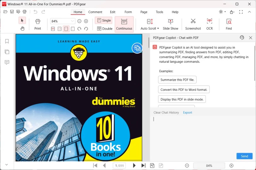Choose fit height view icon
256x170 pixels.
coord(73,29)
